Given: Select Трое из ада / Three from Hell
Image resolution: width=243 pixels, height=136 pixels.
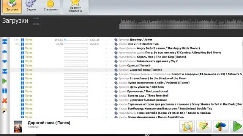Looking at the screenshot, I should coord(148,96).
